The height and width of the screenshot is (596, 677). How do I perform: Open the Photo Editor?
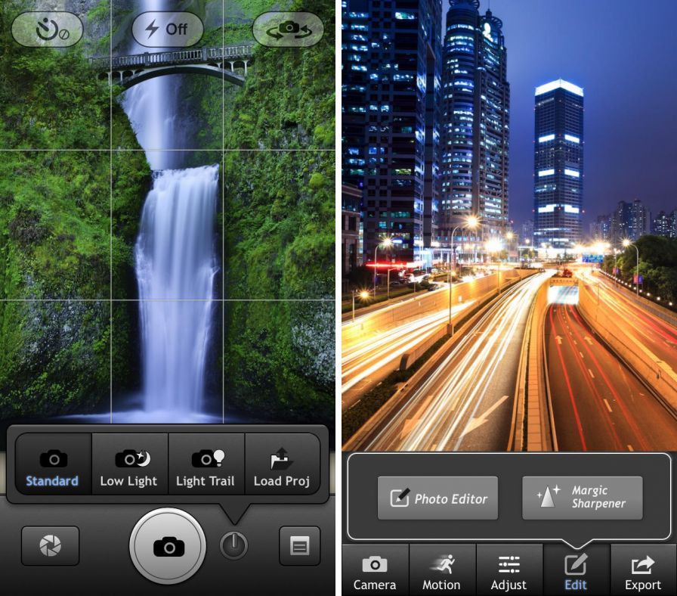(x=437, y=498)
